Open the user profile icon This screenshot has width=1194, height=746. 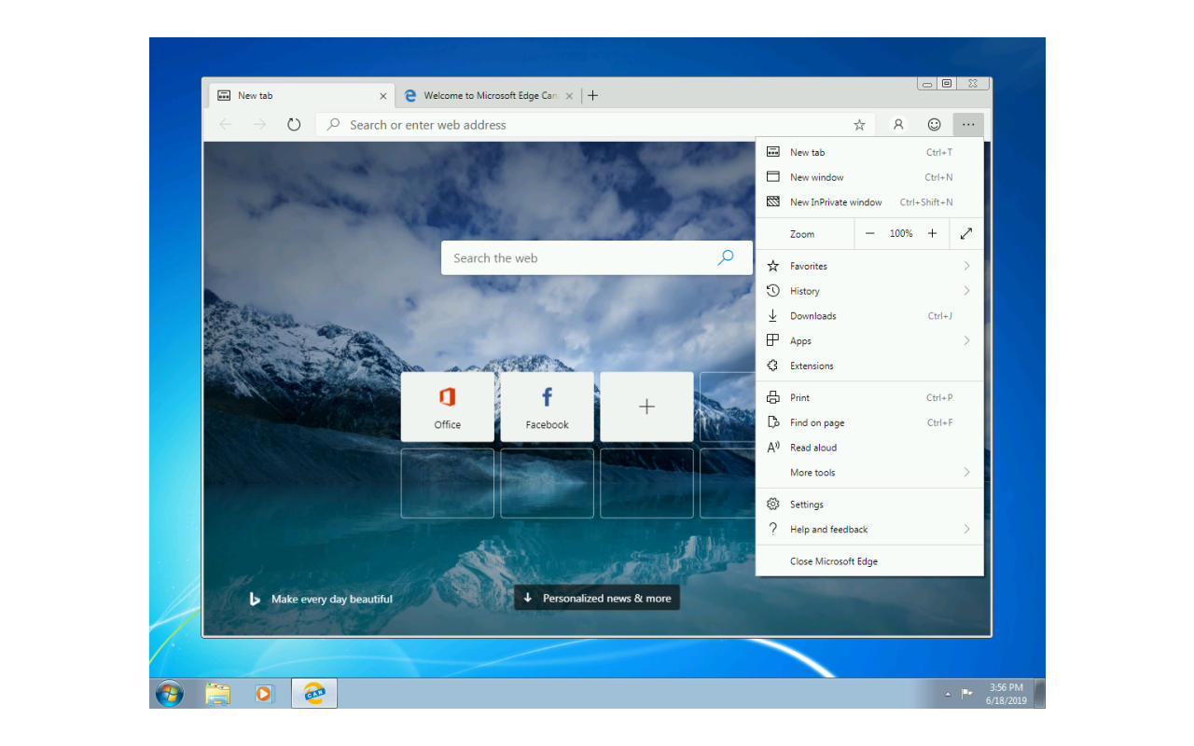[898, 124]
